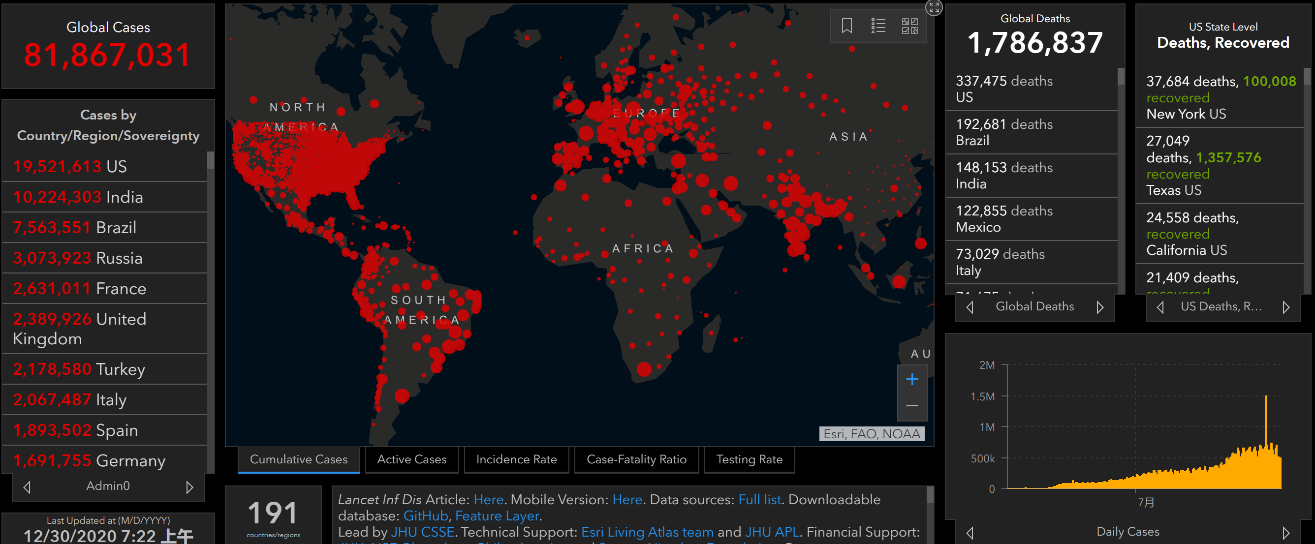Screen dimensions: 1315x544
Task: Select the Case-Fatality Ratio tab
Action: [x=636, y=459]
